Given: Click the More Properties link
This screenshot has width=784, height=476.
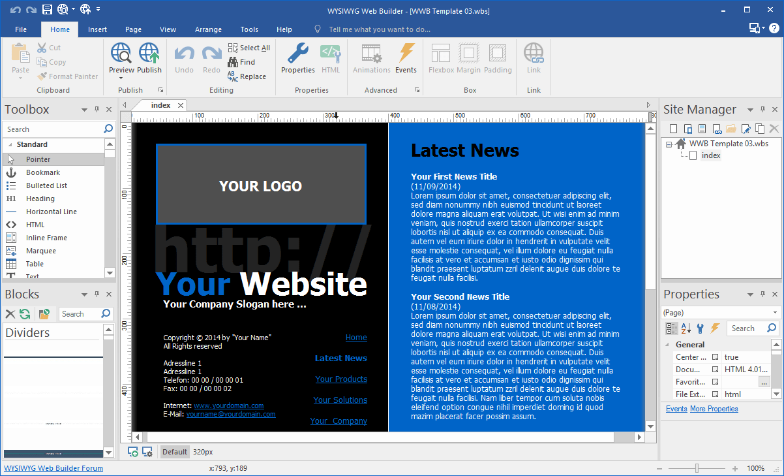Looking at the screenshot, I should click(x=714, y=409).
